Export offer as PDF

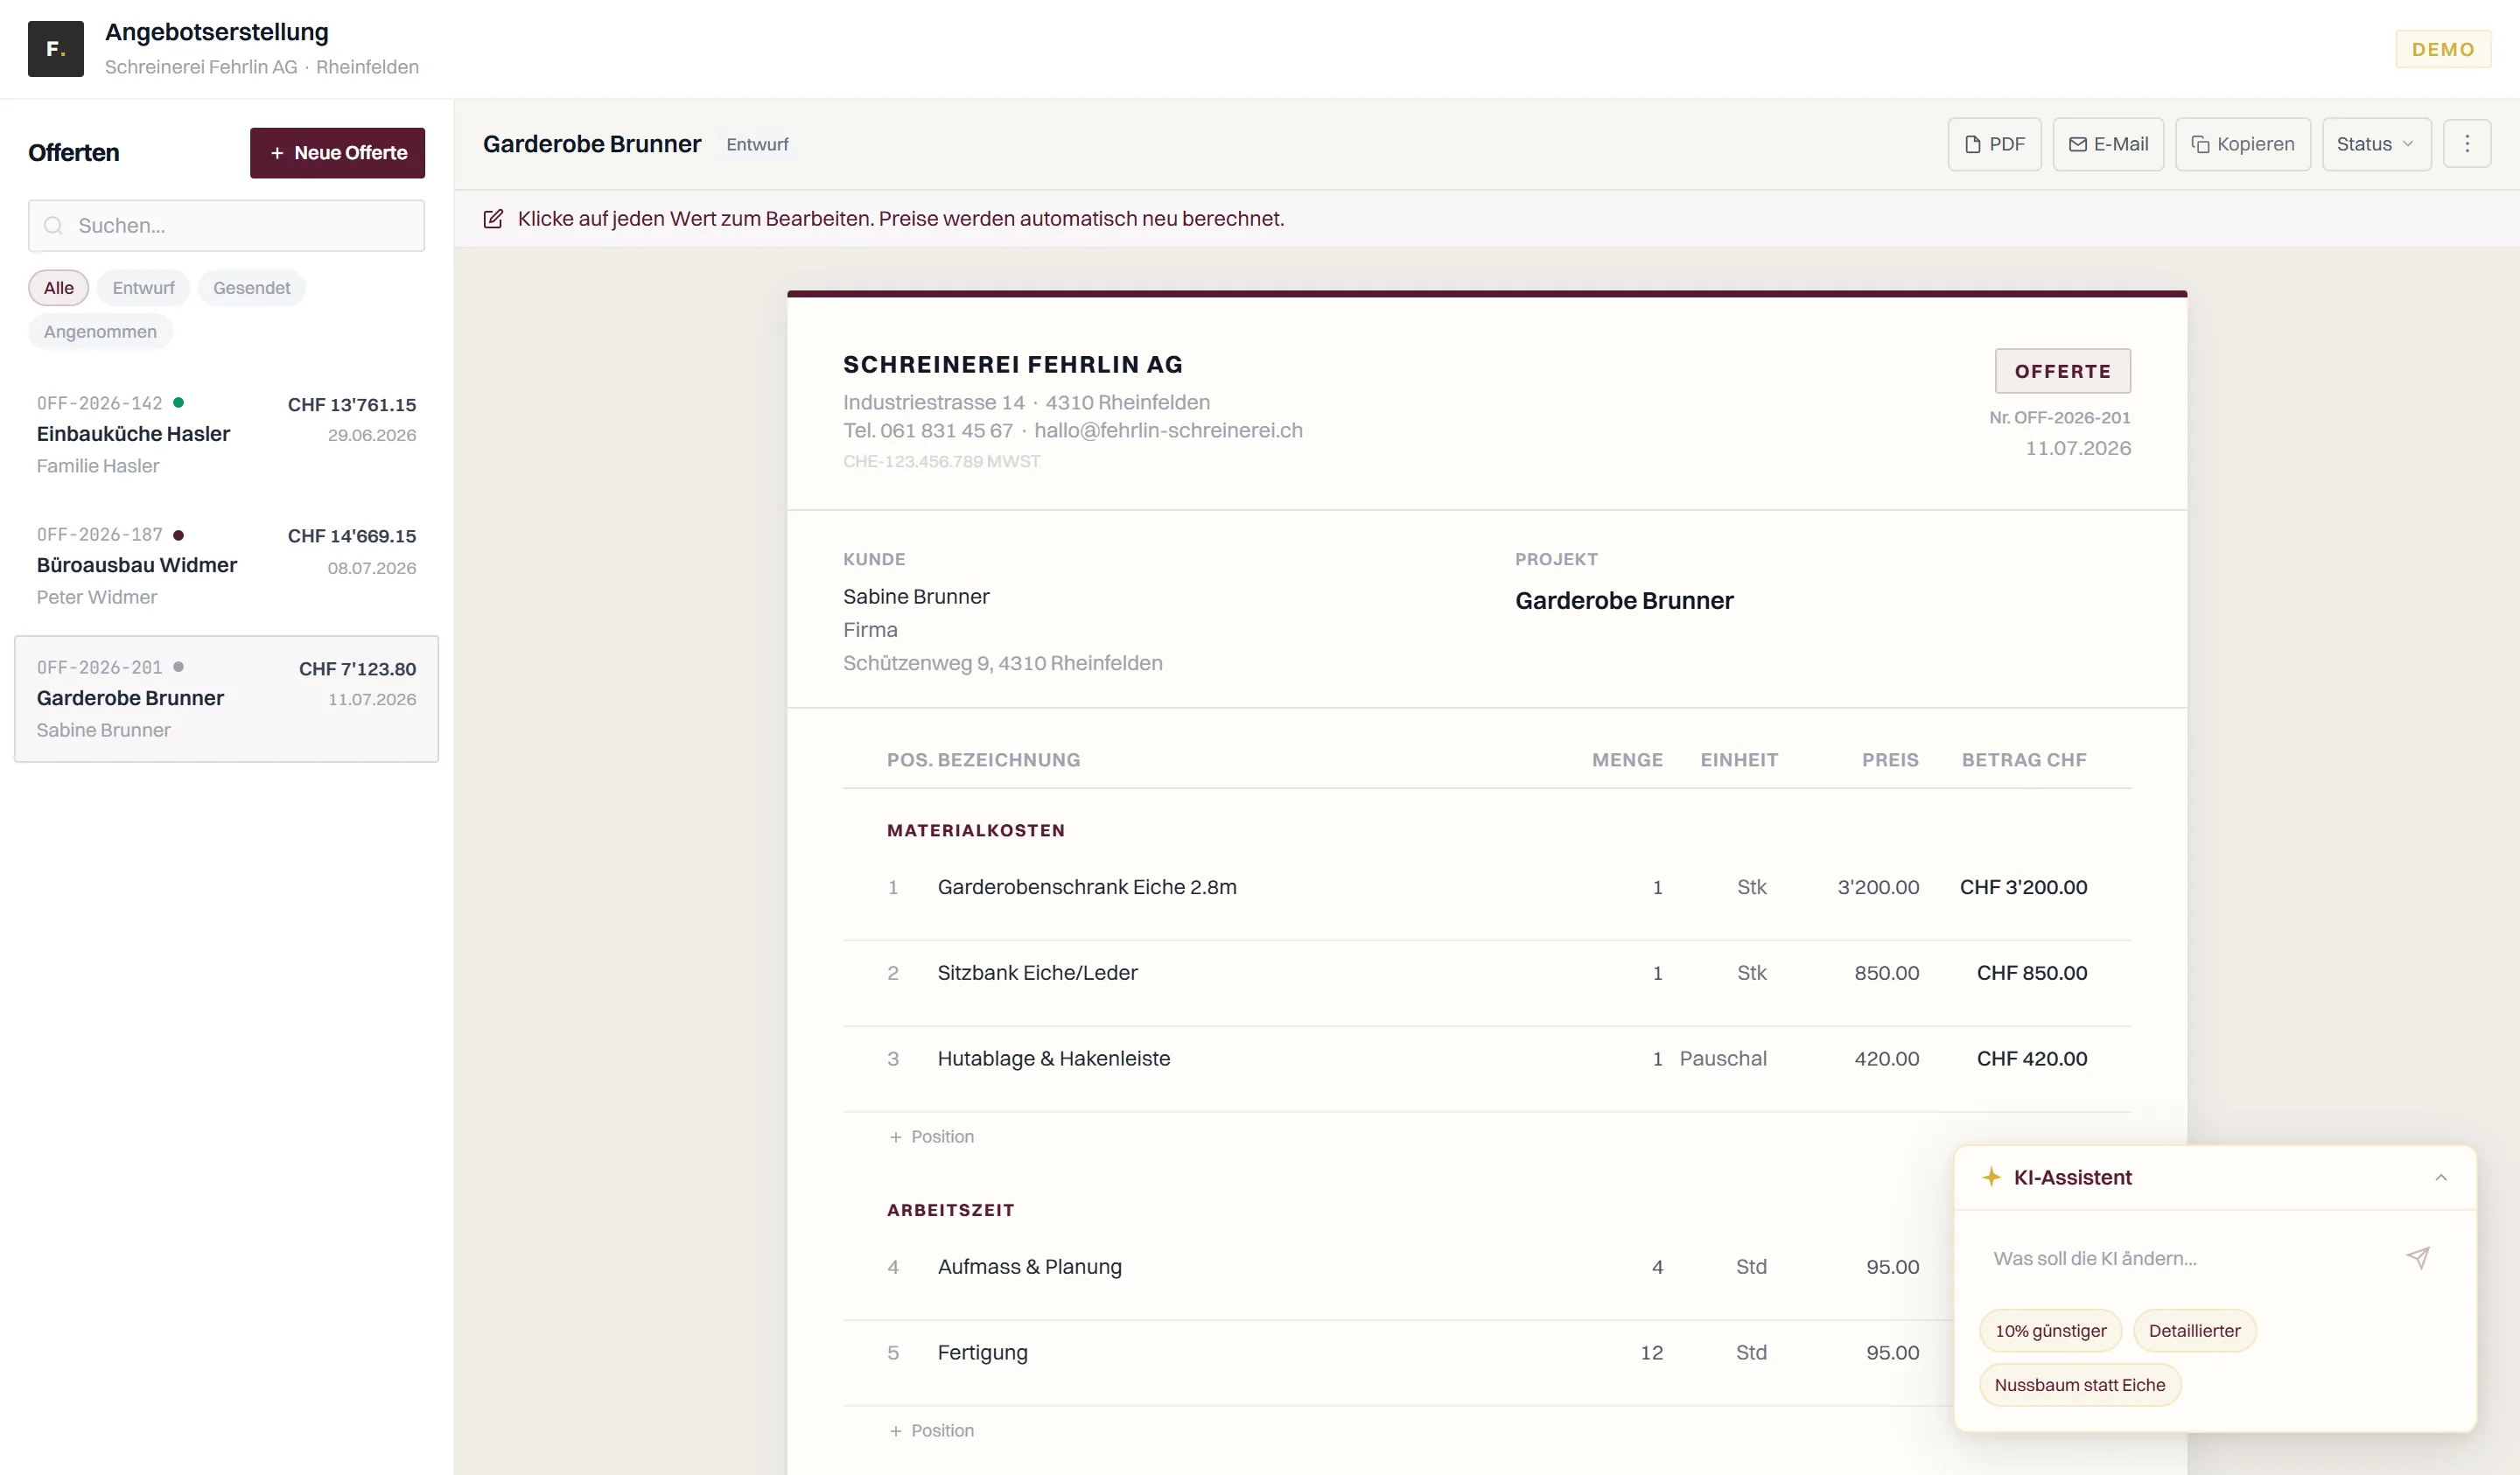pos(1994,144)
